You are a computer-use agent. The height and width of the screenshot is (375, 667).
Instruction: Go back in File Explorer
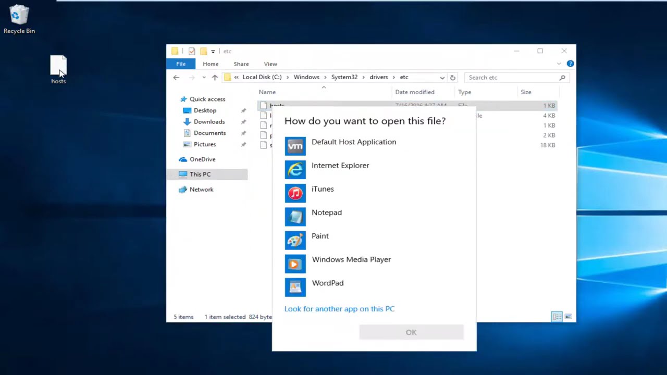coord(176,78)
